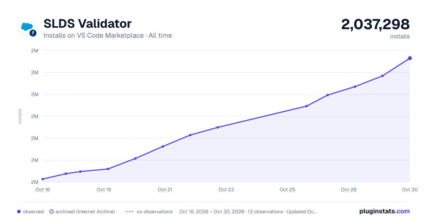Click the 'no observations' dashed legend entry
This screenshot has height=224, width=427.
(149, 212)
